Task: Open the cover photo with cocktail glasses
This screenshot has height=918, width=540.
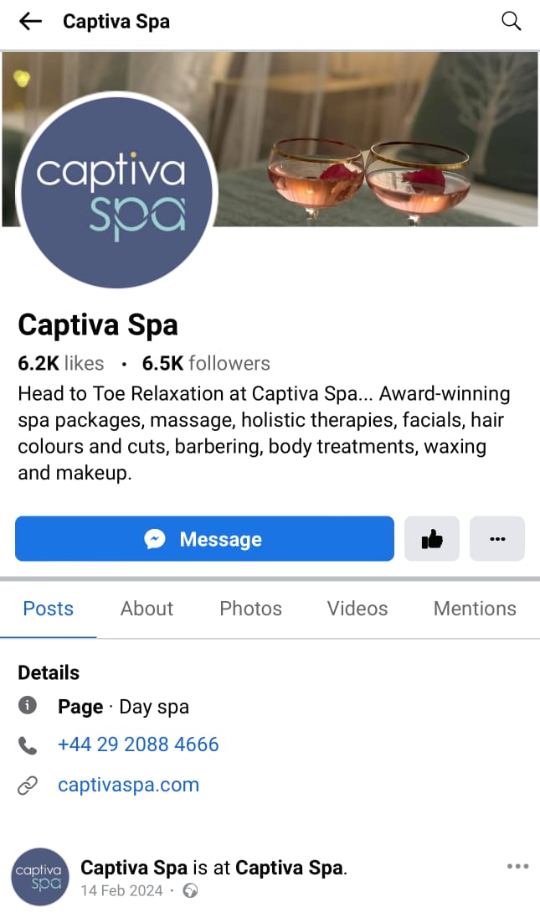Action: tap(374, 139)
